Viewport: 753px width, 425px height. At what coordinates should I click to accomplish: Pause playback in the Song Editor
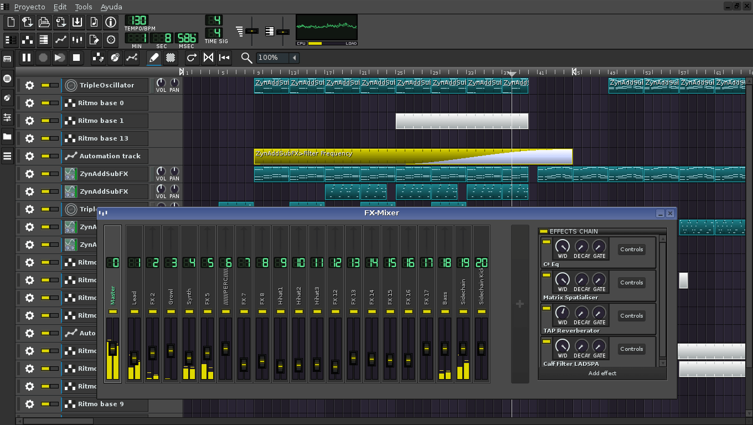click(26, 58)
